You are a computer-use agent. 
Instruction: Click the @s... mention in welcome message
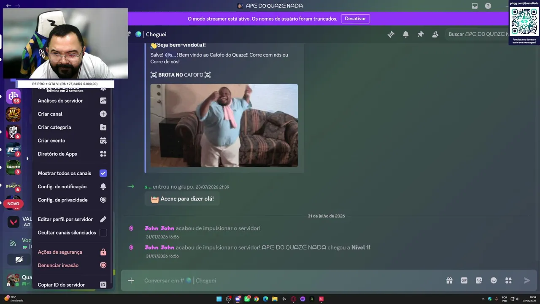coord(171,55)
